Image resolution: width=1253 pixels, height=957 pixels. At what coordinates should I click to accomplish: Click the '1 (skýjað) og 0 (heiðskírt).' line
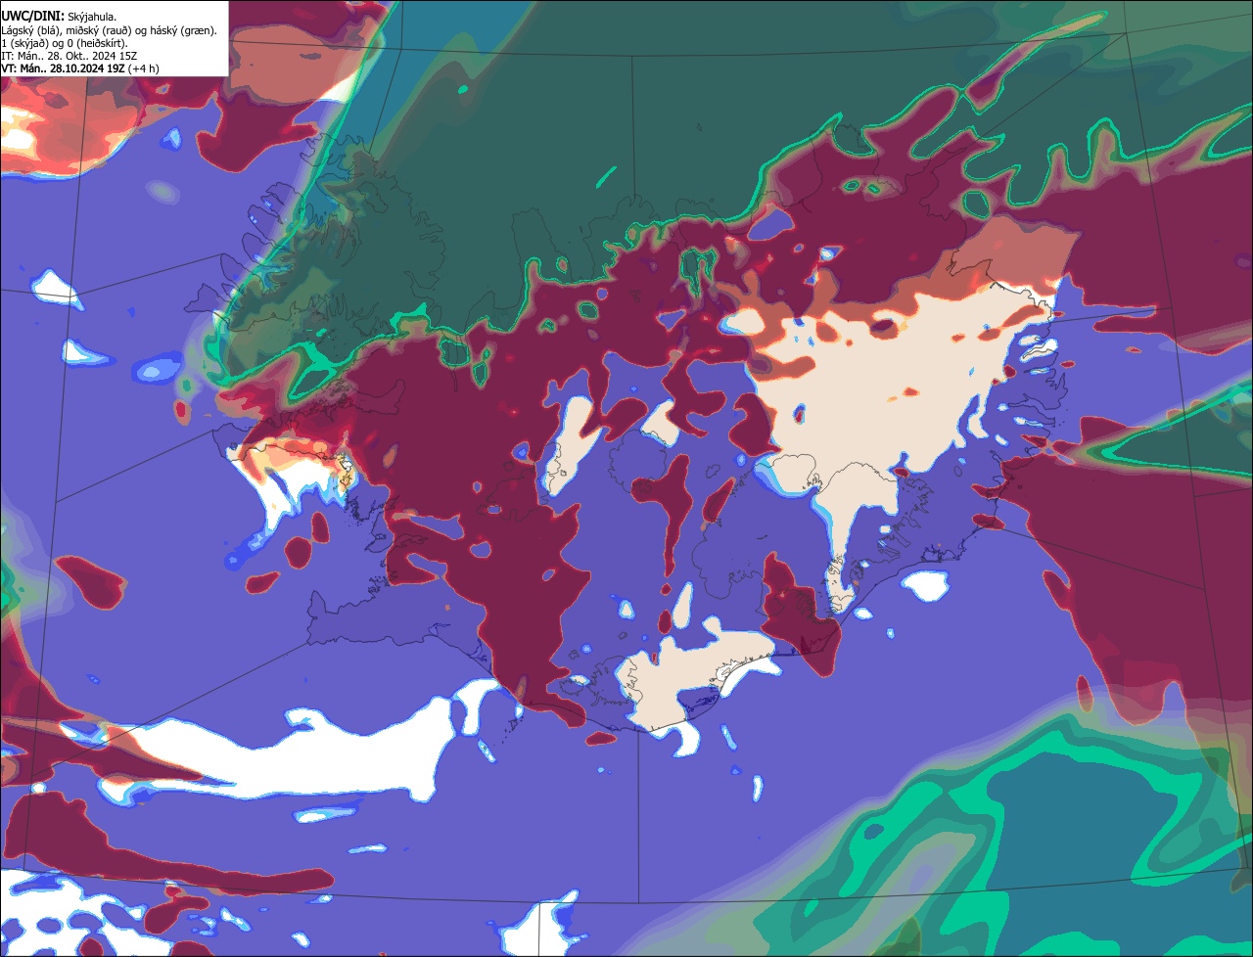click(65, 43)
